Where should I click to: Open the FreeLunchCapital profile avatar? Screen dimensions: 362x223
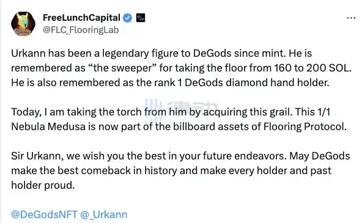coord(23,24)
